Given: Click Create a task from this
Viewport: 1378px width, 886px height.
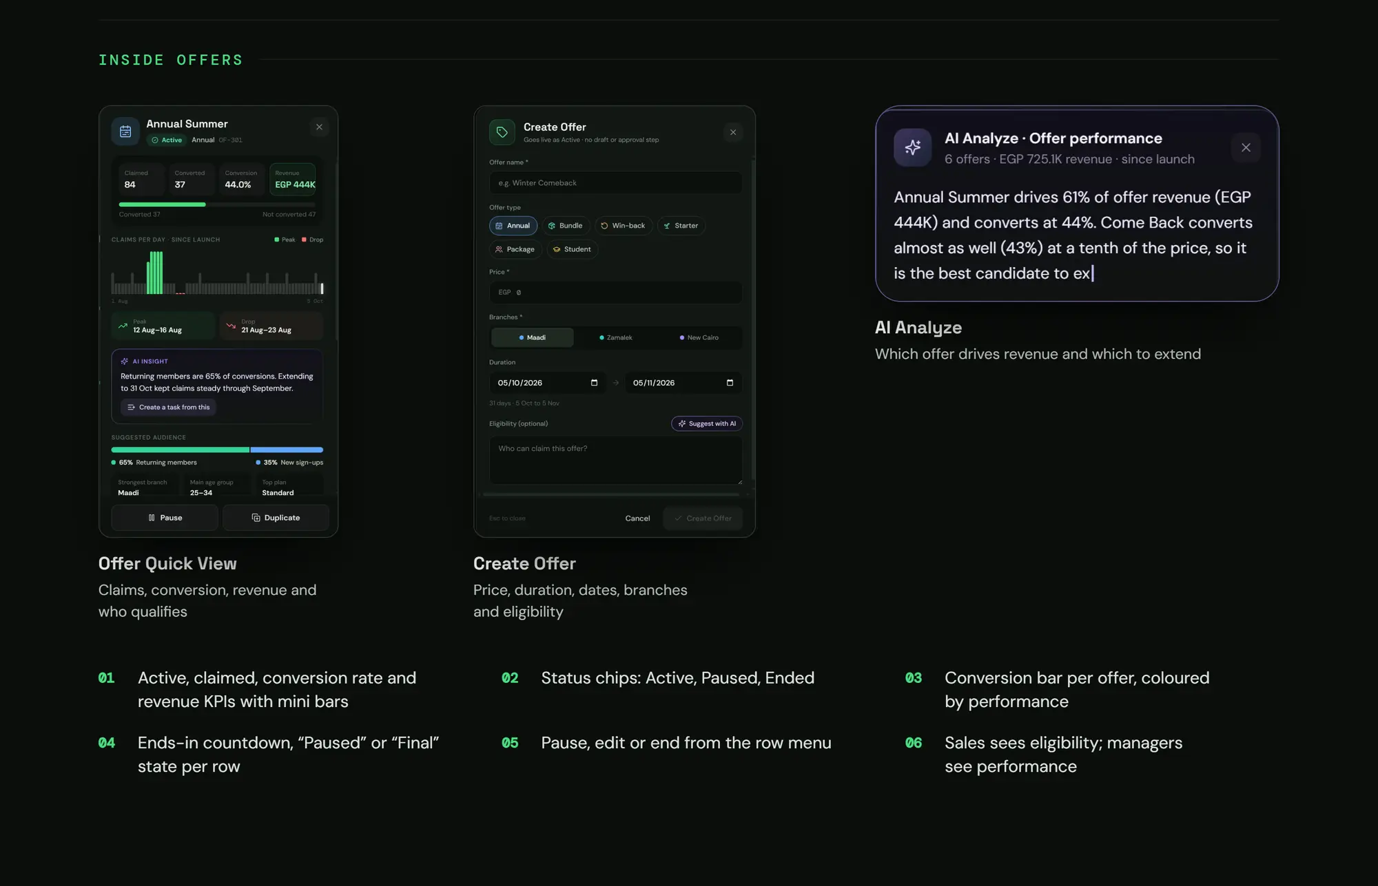Looking at the screenshot, I should point(169,408).
